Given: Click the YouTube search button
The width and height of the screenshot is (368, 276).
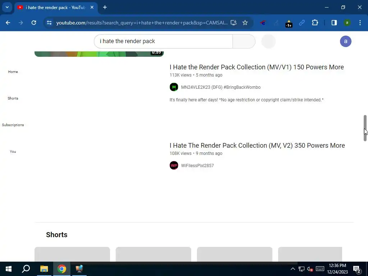Looking at the screenshot, I should (x=244, y=41).
